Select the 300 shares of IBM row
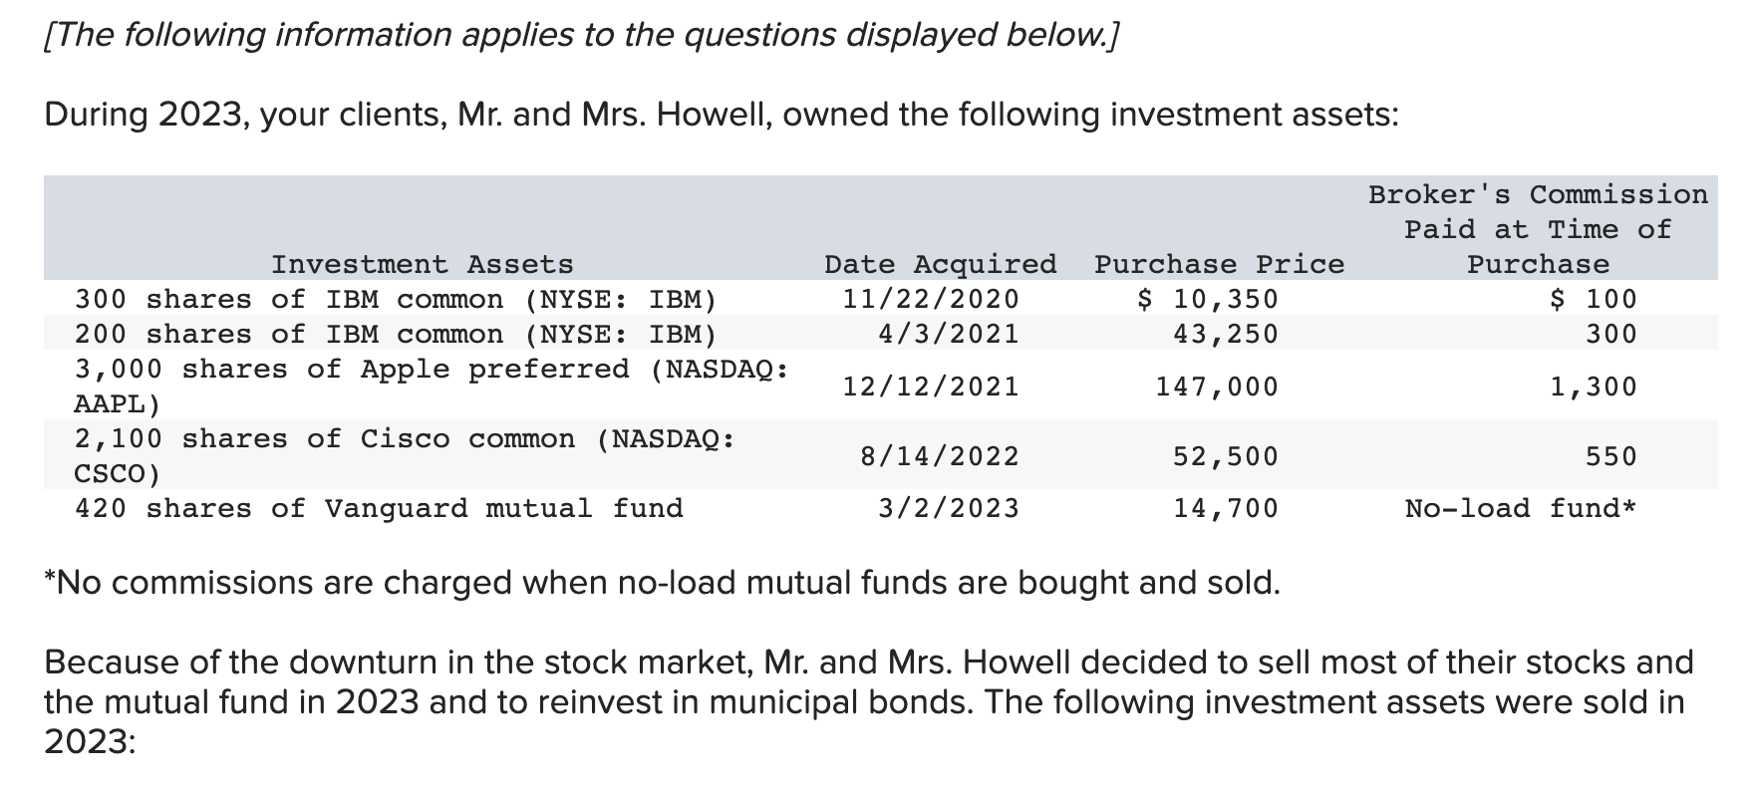The image size is (1750, 789). (x=881, y=298)
